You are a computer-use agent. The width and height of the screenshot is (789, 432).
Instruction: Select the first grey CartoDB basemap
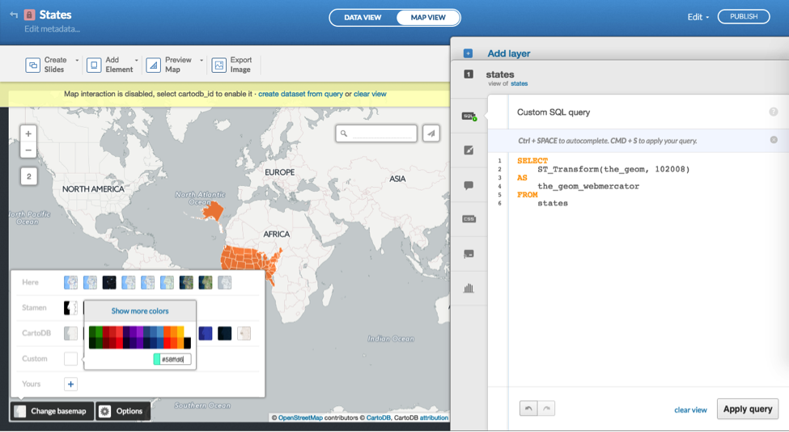click(70, 333)
